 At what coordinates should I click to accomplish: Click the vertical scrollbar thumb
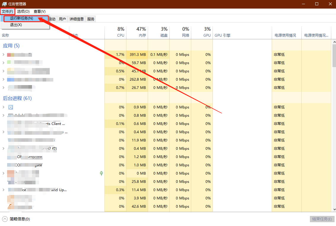(x=334, y=56)
